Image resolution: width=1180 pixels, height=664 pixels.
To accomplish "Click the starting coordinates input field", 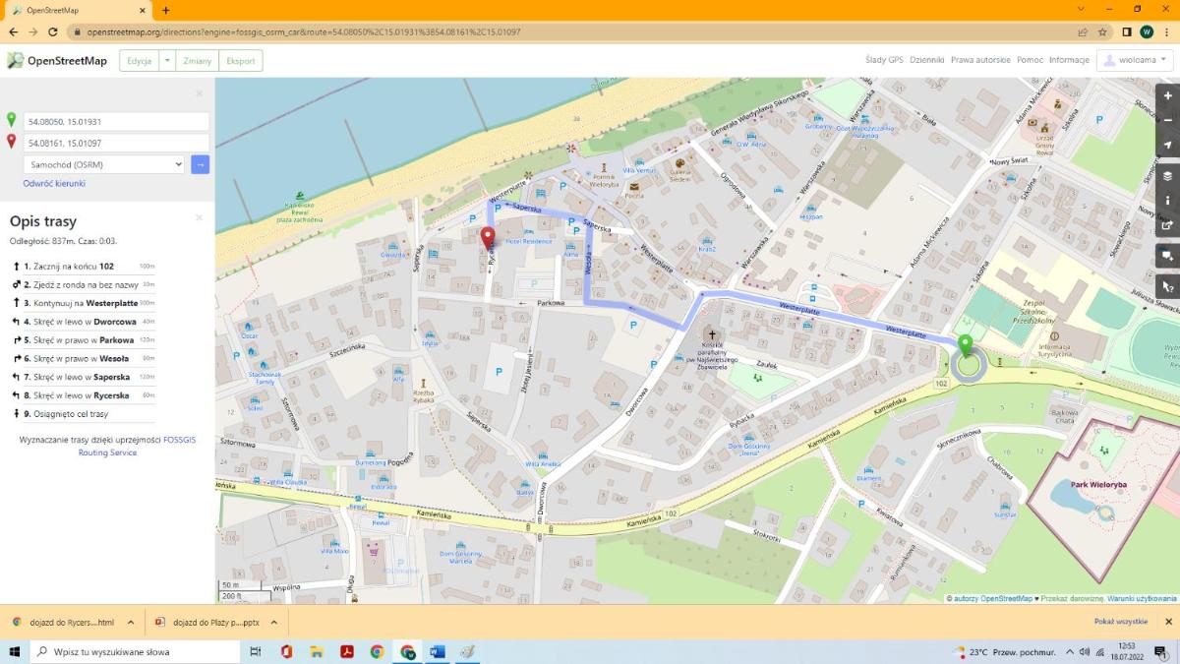I will [116, 121].
